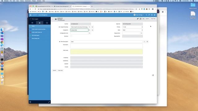The image size is (198, 111).
Task: Open the Chrome menu in menu bar
Action: point(6,1)
